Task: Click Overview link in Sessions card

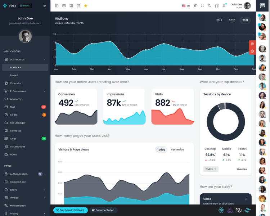Action: click(242, 169)
